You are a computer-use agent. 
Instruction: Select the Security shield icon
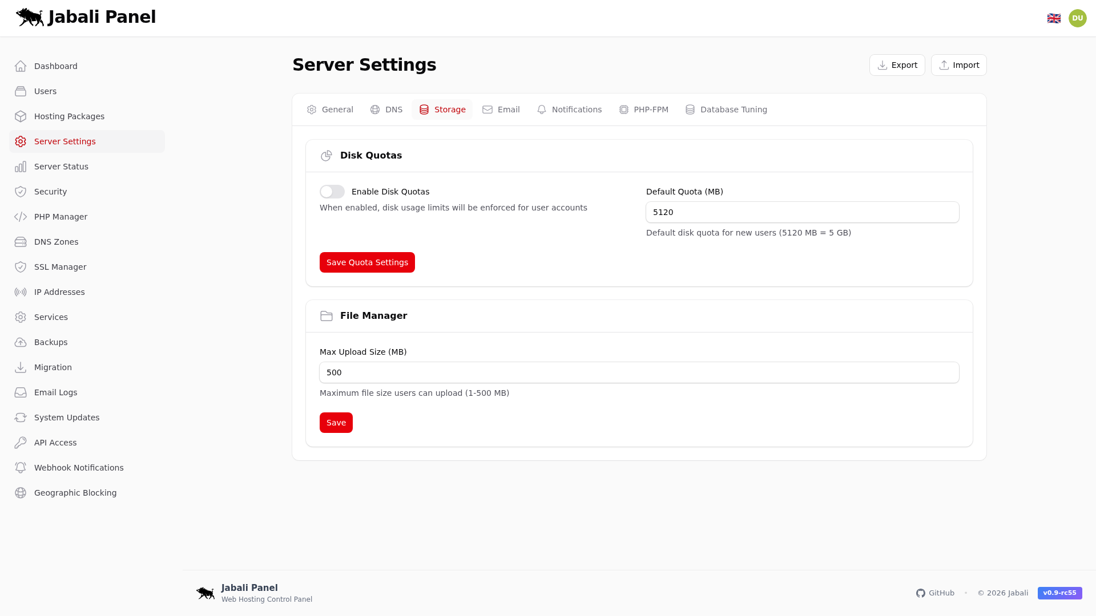coord(21,191)
